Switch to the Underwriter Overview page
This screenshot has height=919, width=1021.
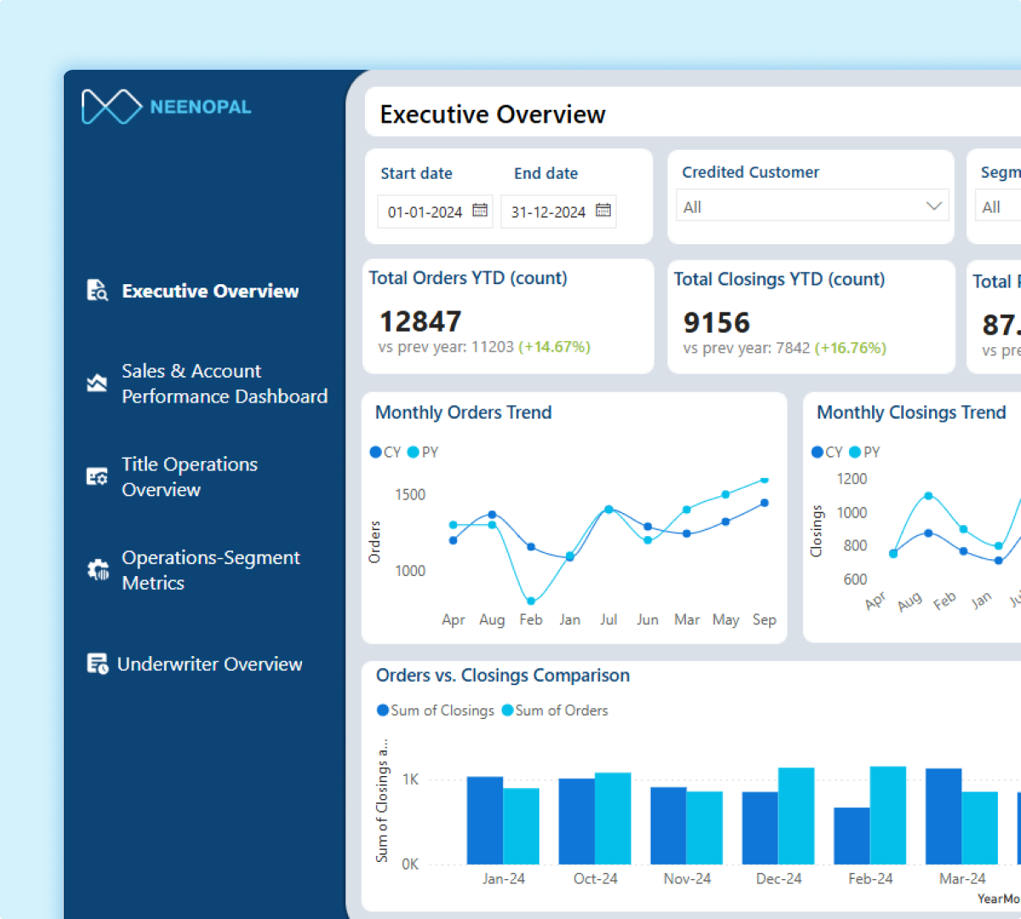[209, 664]
